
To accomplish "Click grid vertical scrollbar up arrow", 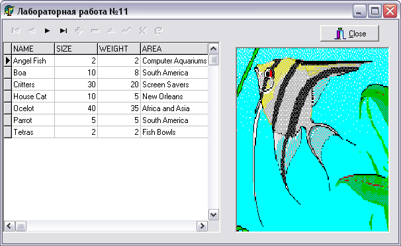I will point(214,48).
